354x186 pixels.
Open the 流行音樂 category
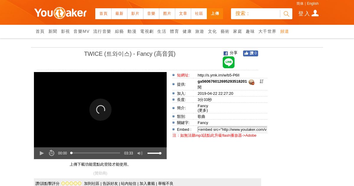click(102, 31)
